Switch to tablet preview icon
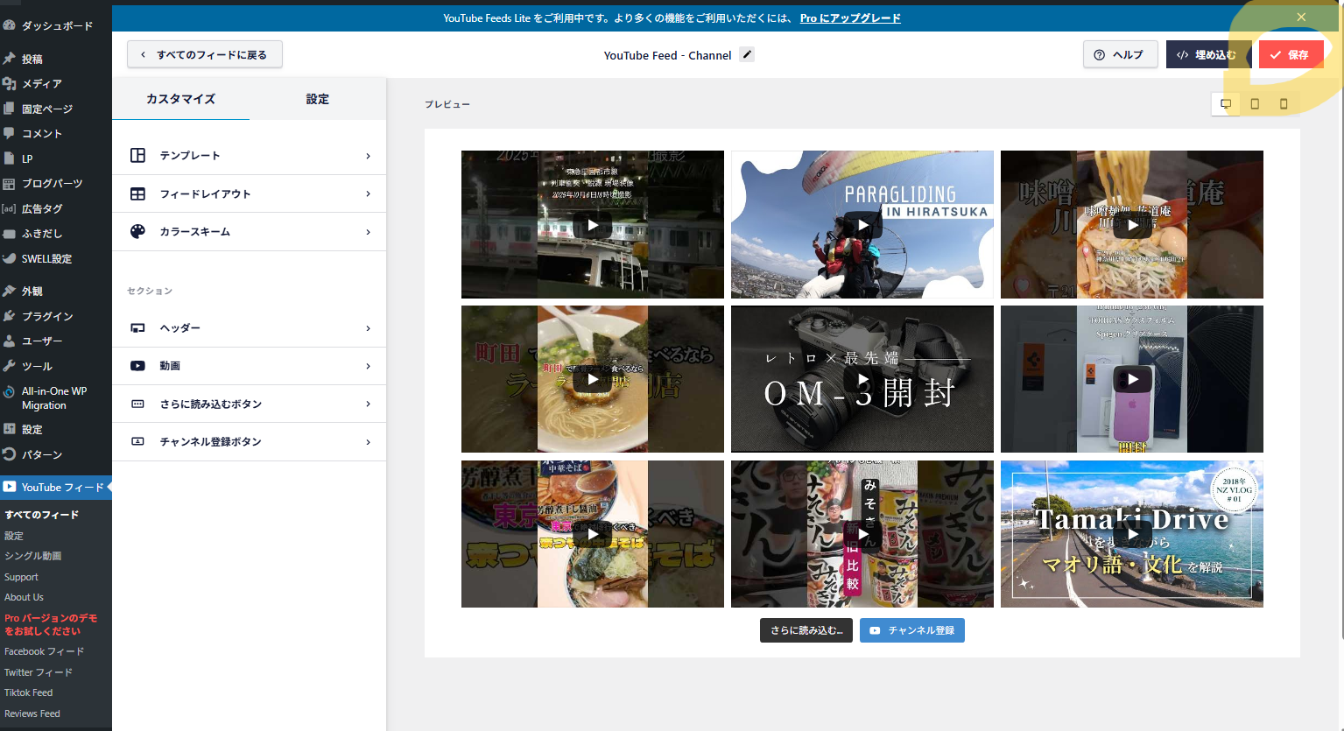The height and width of the screenshot is (731, 1344). pyautogui.click(x=1255, y=104)
